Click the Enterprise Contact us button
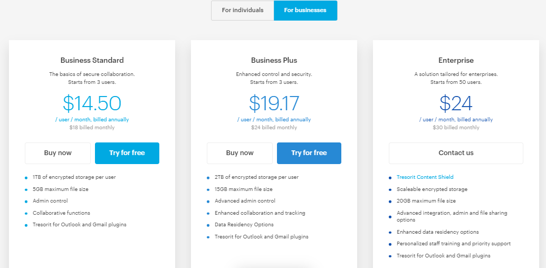The width and height of the screenshot is (546, 268). click(x=456, y=153)
